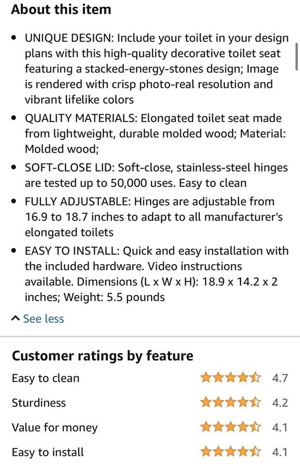Tap the "Easy to clean" feature label
Image resolution: width=300 pixels, height=466 pixels.
click(x=46, y=378)
